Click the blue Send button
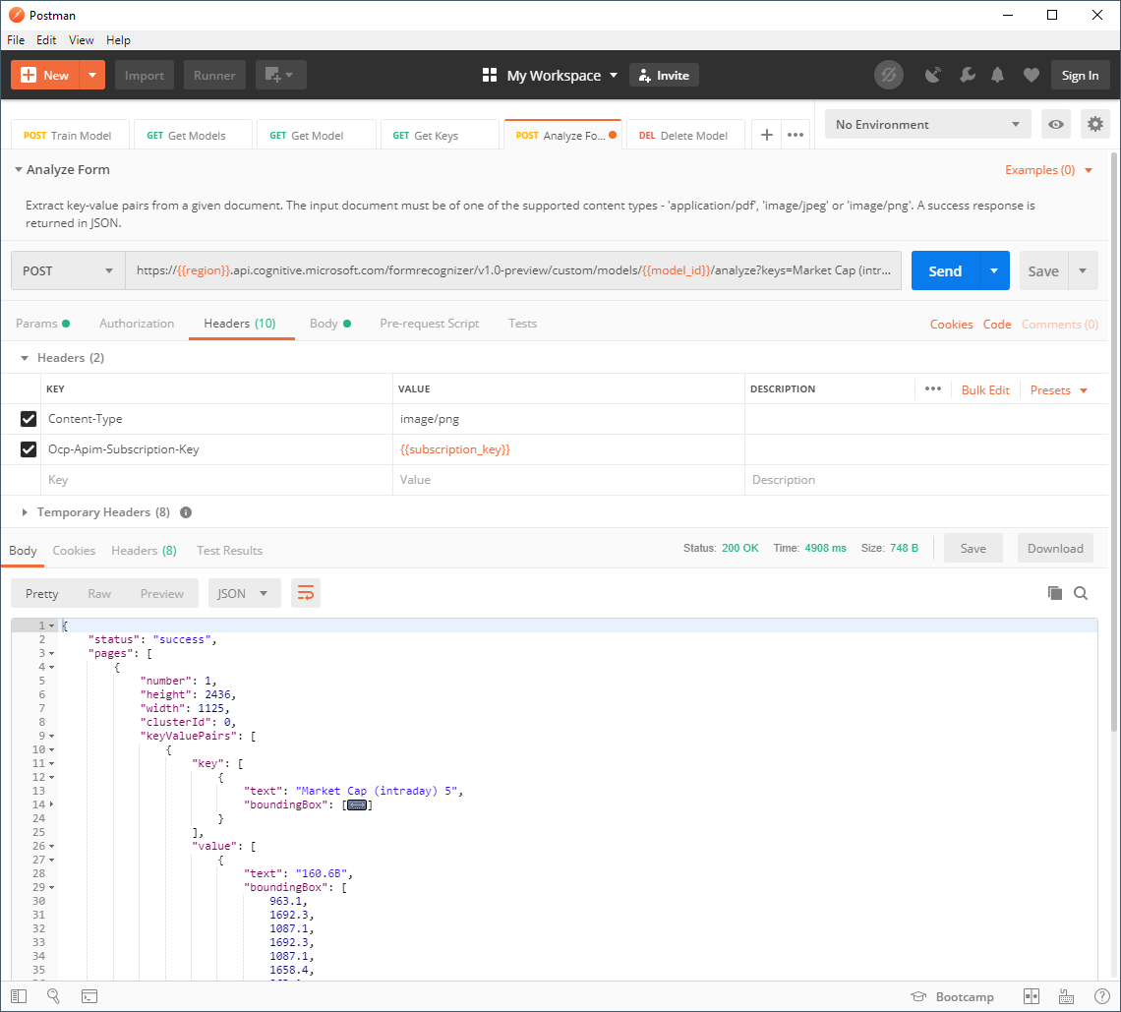The width and height of the screenshot is (1121, 1012). click(945, 271)
